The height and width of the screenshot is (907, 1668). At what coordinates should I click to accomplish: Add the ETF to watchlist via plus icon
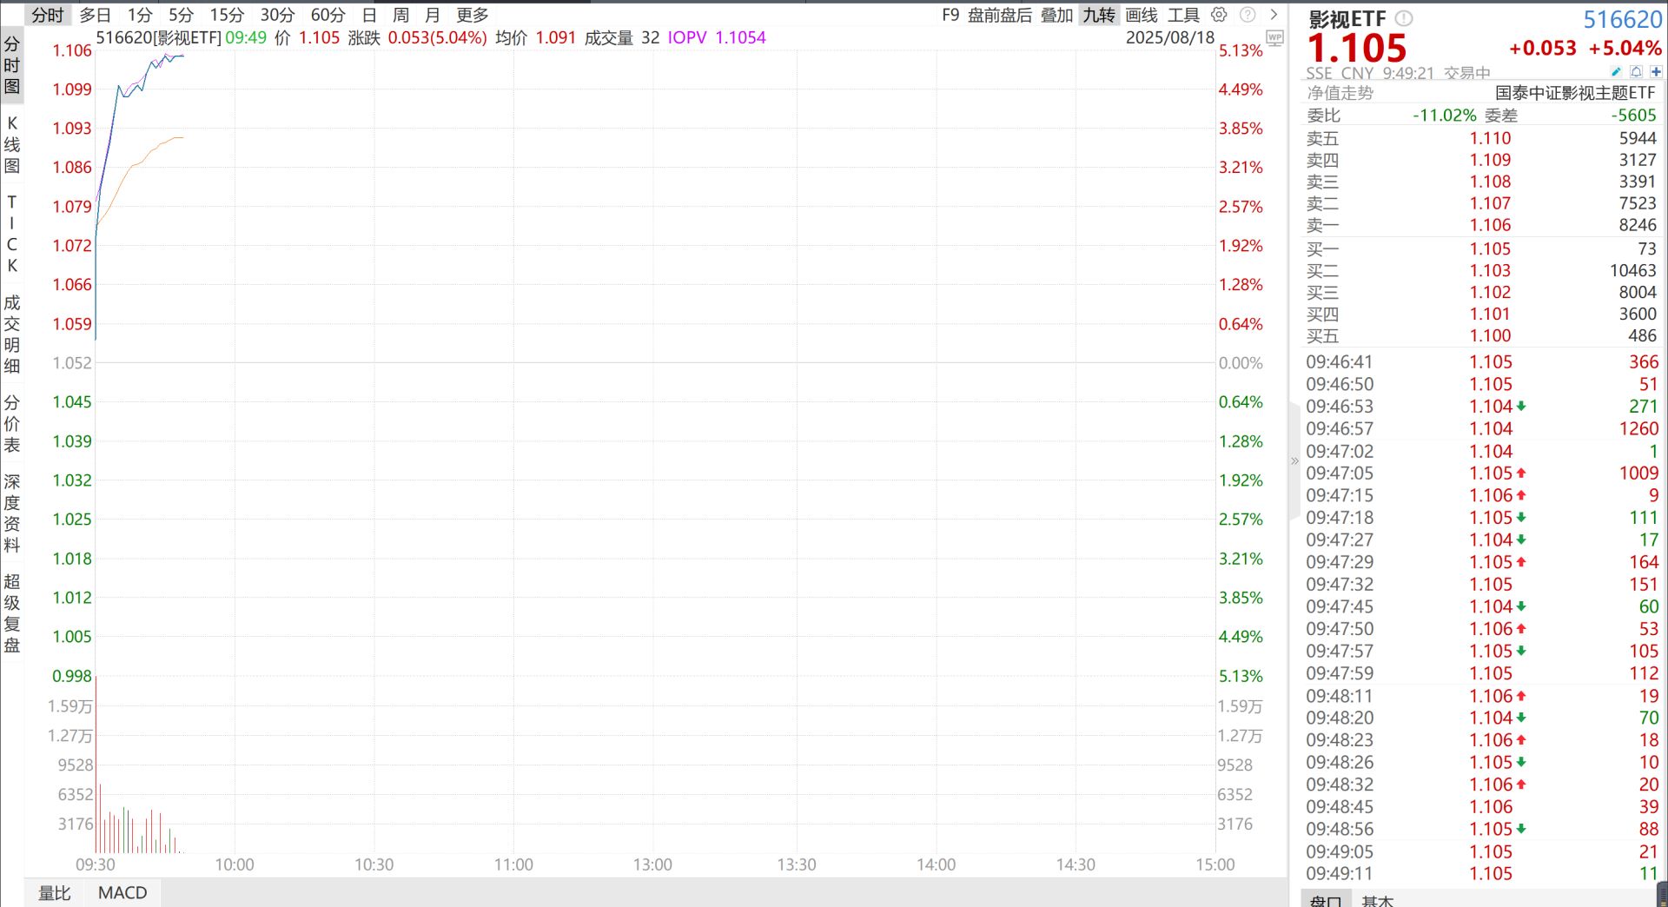point(1656,73)
